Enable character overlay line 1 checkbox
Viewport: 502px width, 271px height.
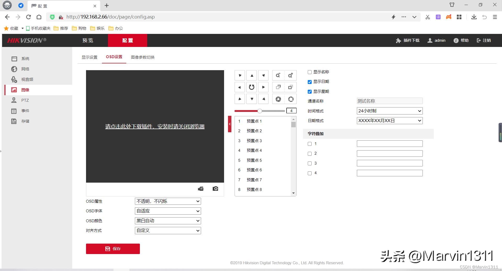tap(310, 144)
